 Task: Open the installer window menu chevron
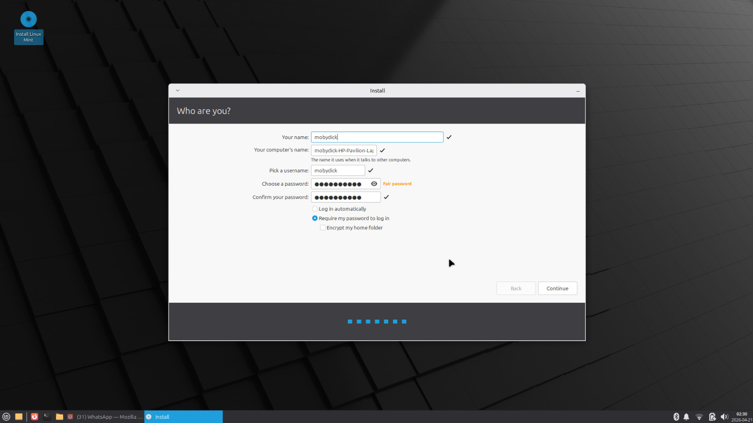pyautogui.click(x=177, y=91)
